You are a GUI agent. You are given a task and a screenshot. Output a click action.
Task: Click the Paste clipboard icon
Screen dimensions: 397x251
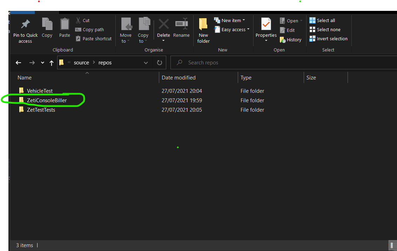[x=65, y=24]
